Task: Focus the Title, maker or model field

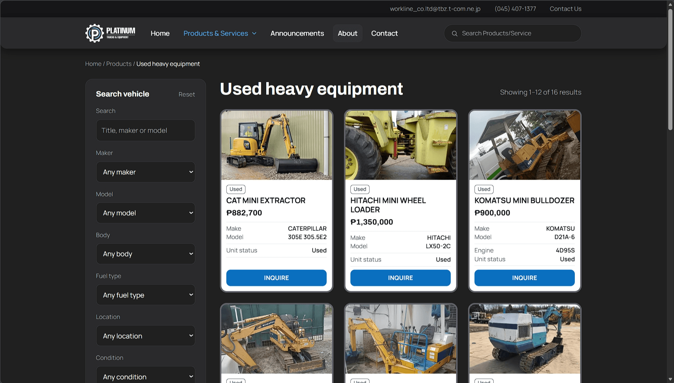Action: point(146,130)
